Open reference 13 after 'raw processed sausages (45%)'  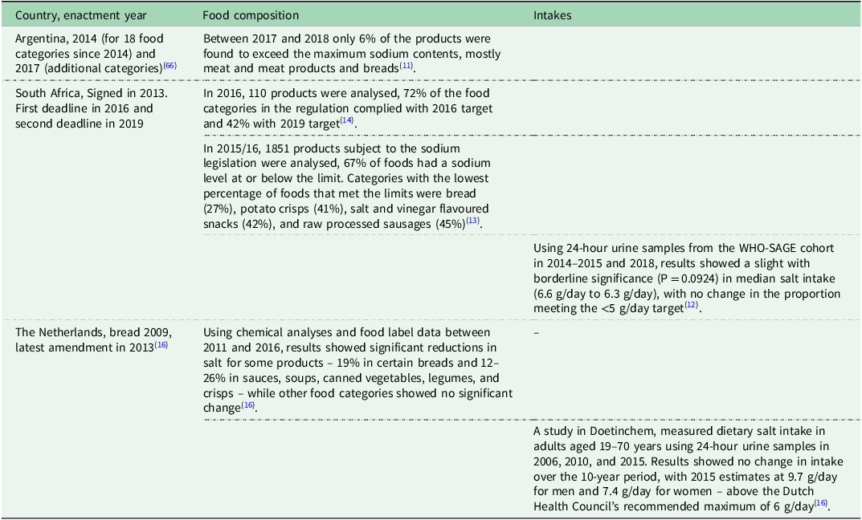[x=473, y=221]
